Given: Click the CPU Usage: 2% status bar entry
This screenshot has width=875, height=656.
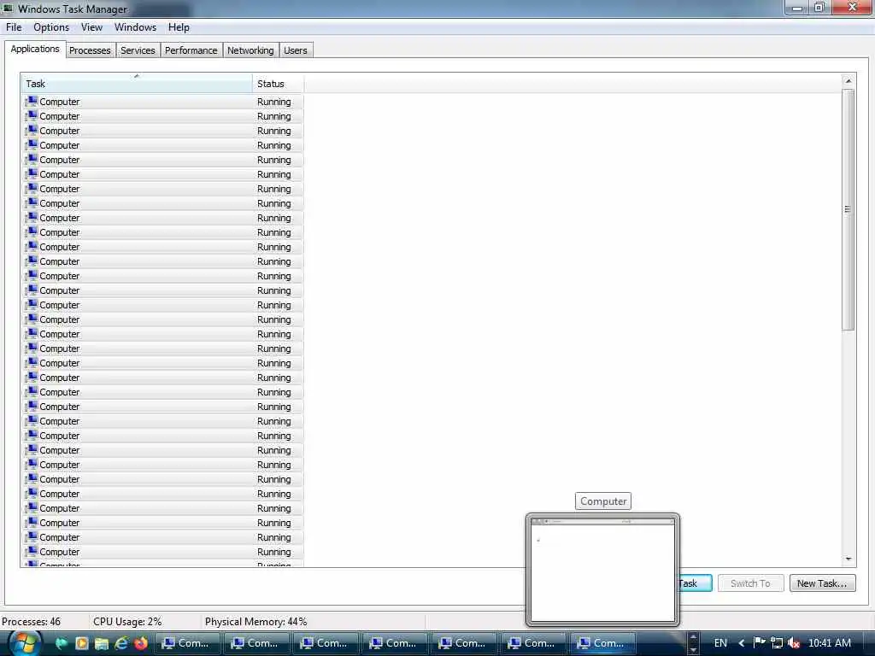Looking at the screenshot, I should [127, 622].
